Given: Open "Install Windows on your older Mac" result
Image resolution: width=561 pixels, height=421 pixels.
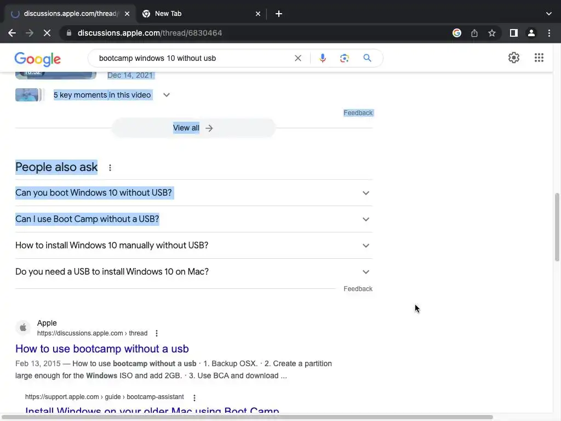Looking at the screenshot, I should (152, 411).
